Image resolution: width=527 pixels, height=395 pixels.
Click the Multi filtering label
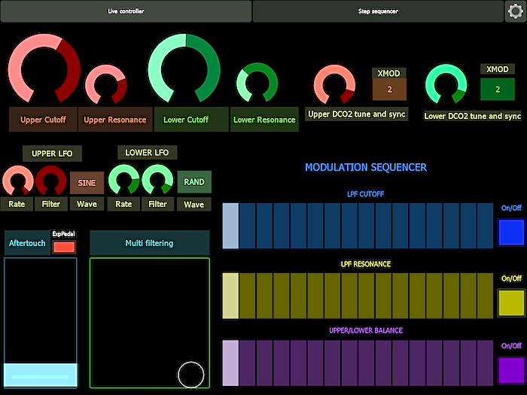150,243
